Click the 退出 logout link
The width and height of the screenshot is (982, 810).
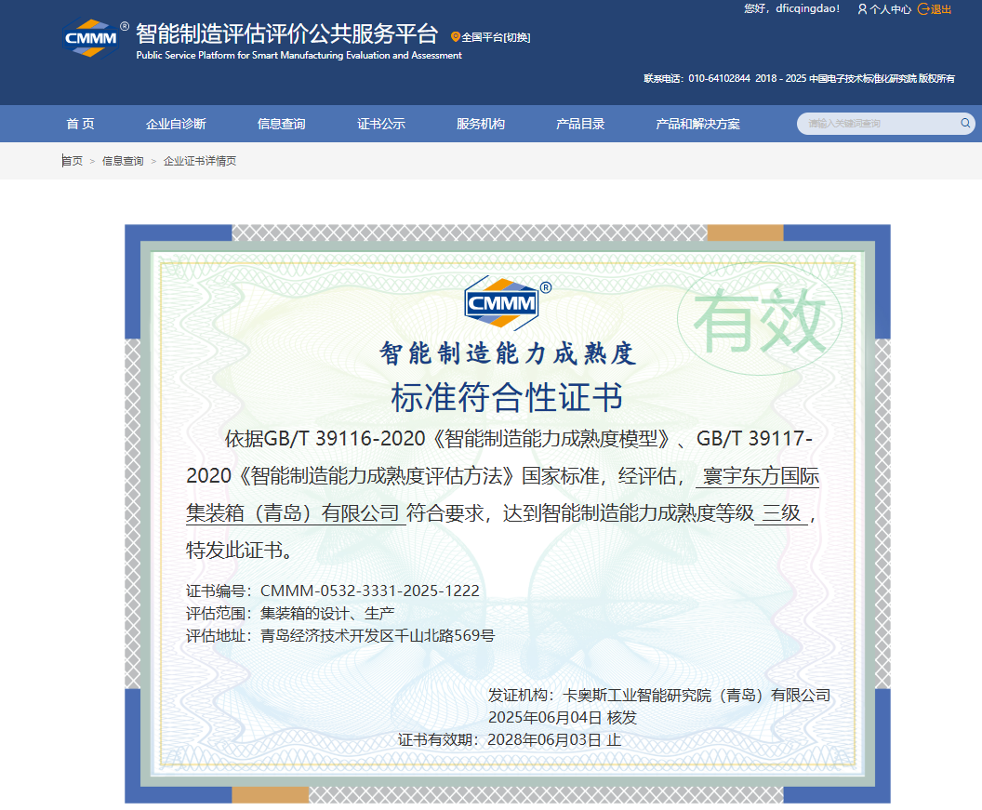(x=941, y=9)
